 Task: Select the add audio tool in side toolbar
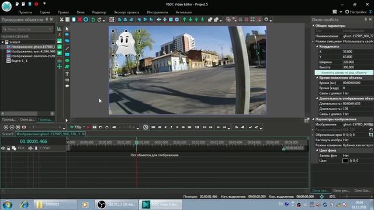click(x=60, y=47)
